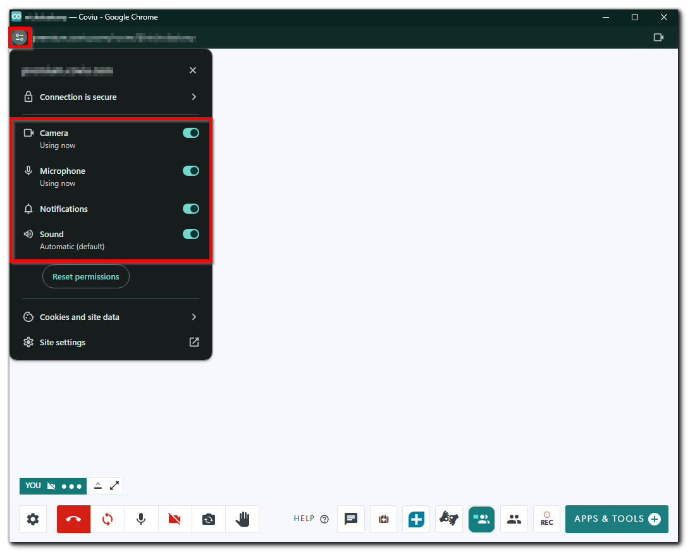Expand Cookies and site data

(x=111, y=317)
